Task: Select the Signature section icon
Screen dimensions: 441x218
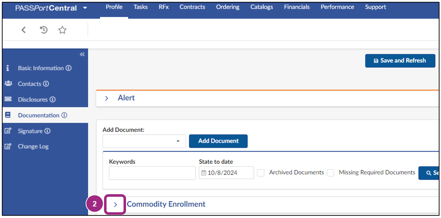Action: pos(8,131)
